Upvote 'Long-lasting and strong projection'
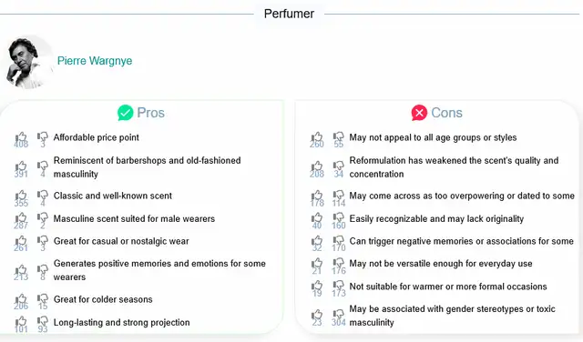 [21, 322]
